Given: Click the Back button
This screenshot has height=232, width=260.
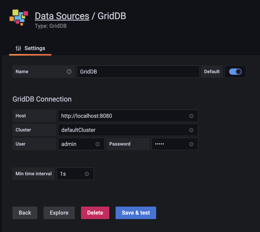Looking at the screenshot, I should coord(25,213).
